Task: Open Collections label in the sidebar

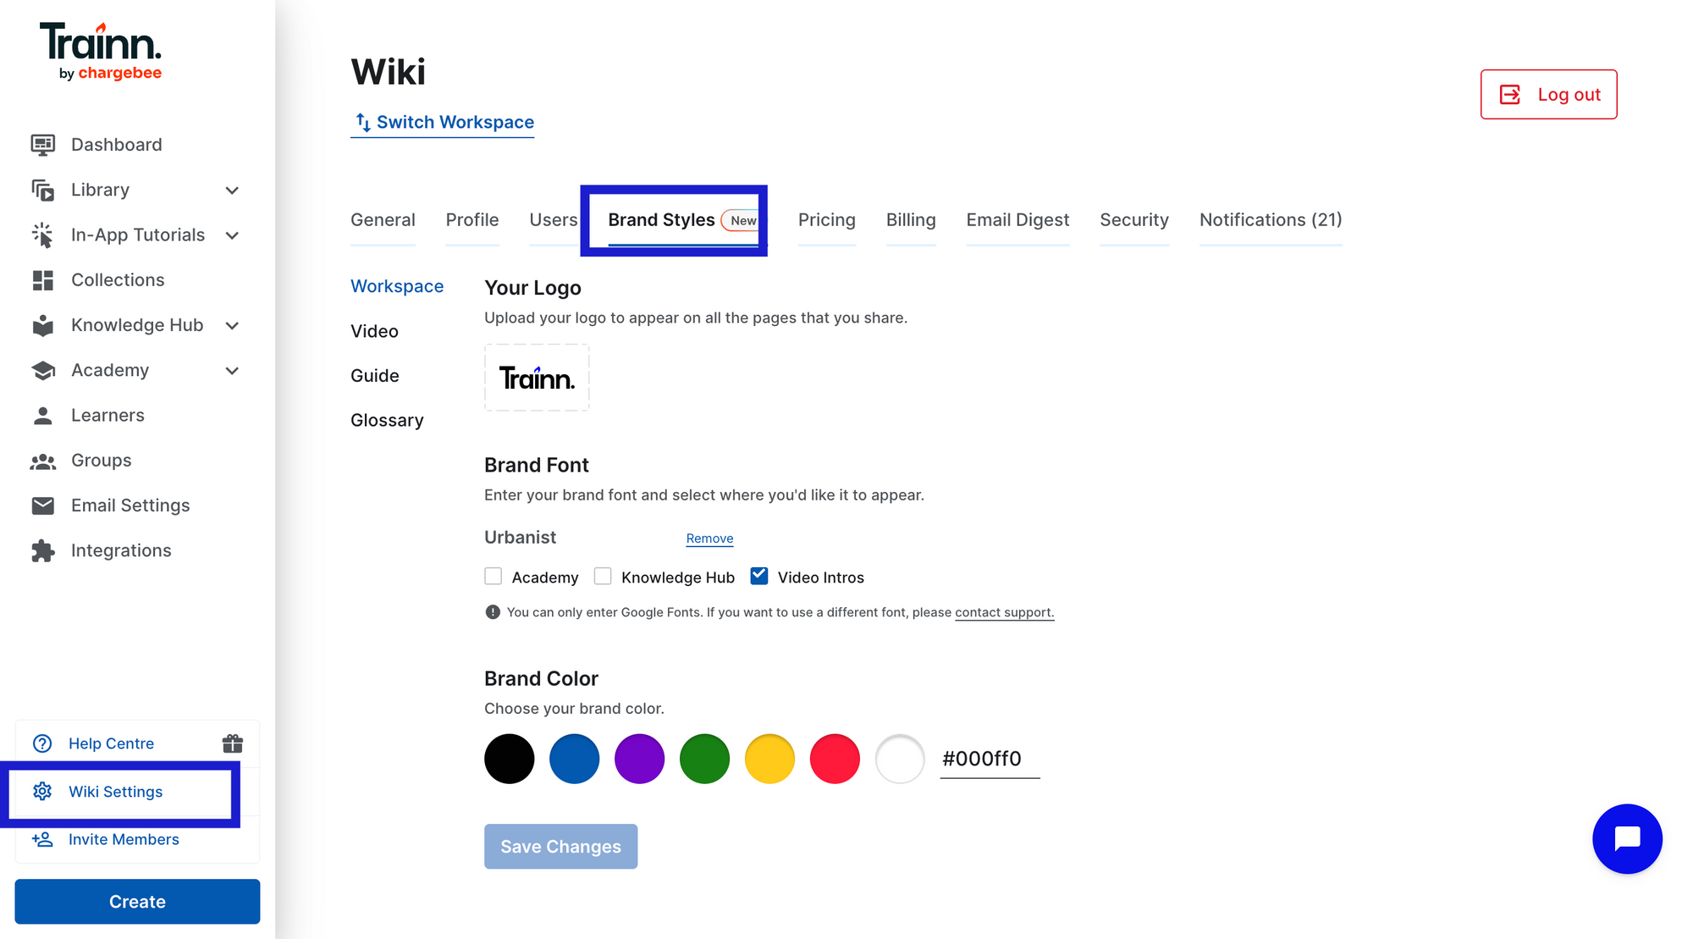Action: point(118,280)
